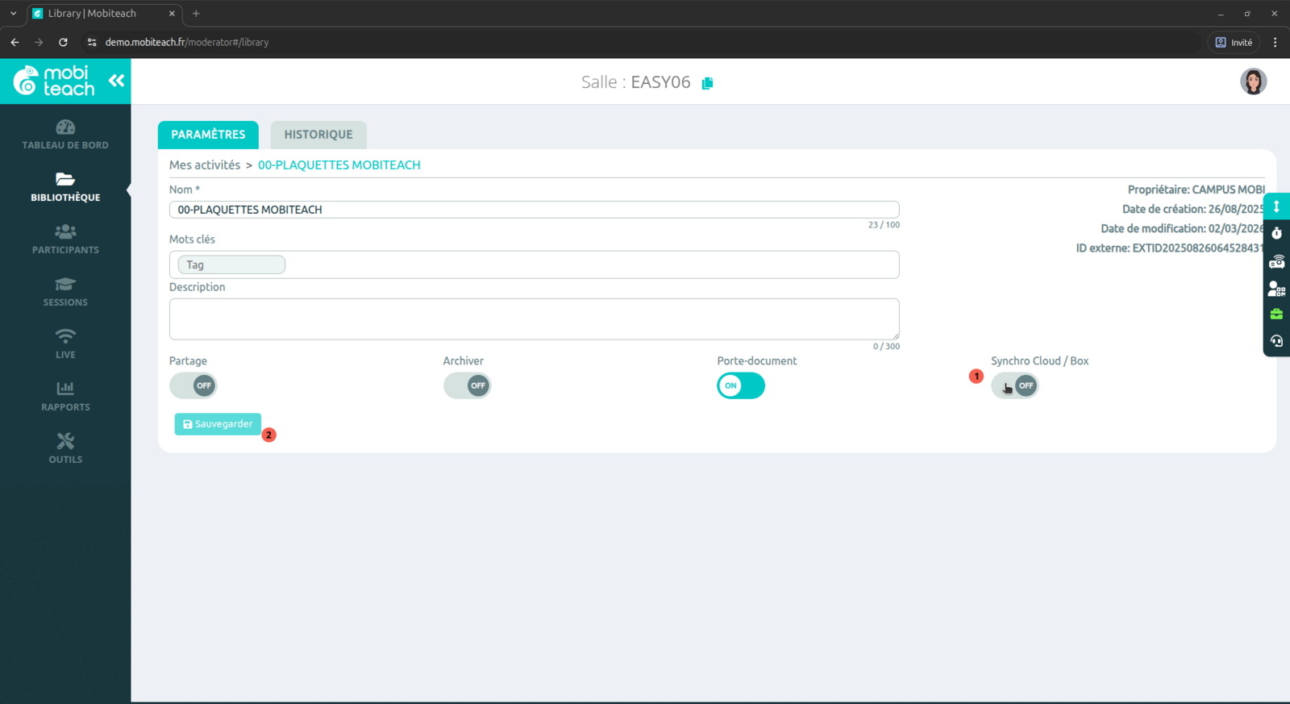Open the stopwatch timer tool

(x=1276, y=234)
